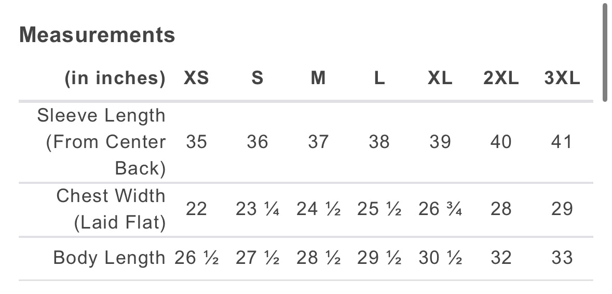612x294 pixels.
Task: Click the Sleeve Length row label
Action: tap(101, 141)
